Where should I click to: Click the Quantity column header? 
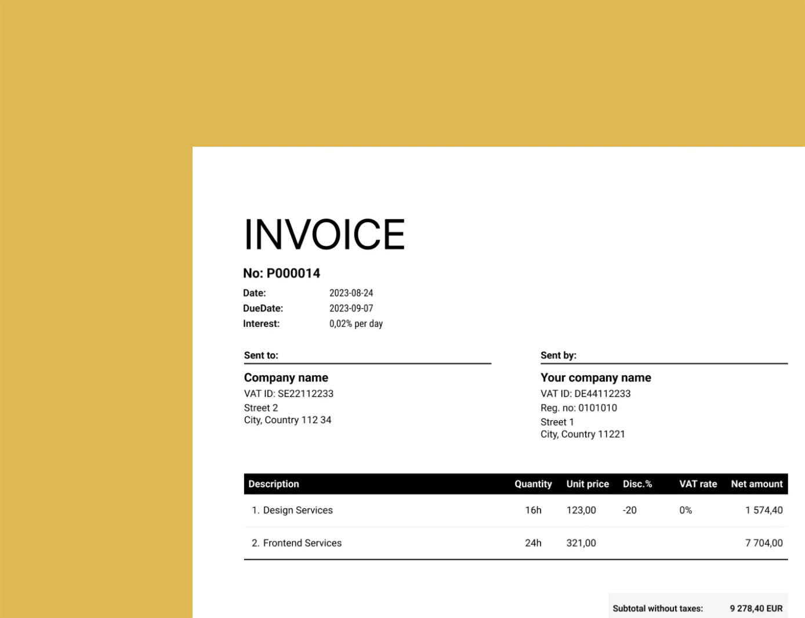click(533, 484)
